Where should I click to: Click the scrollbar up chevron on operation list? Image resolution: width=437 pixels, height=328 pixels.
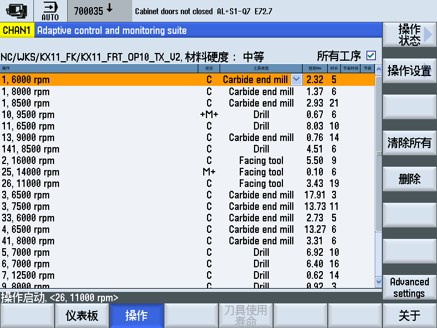(x=378, y=68)
